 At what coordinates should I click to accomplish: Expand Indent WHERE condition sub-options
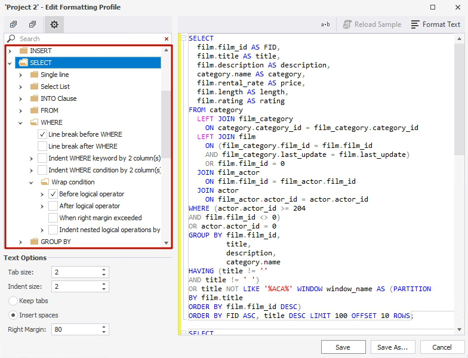click(x=31, y=171)
